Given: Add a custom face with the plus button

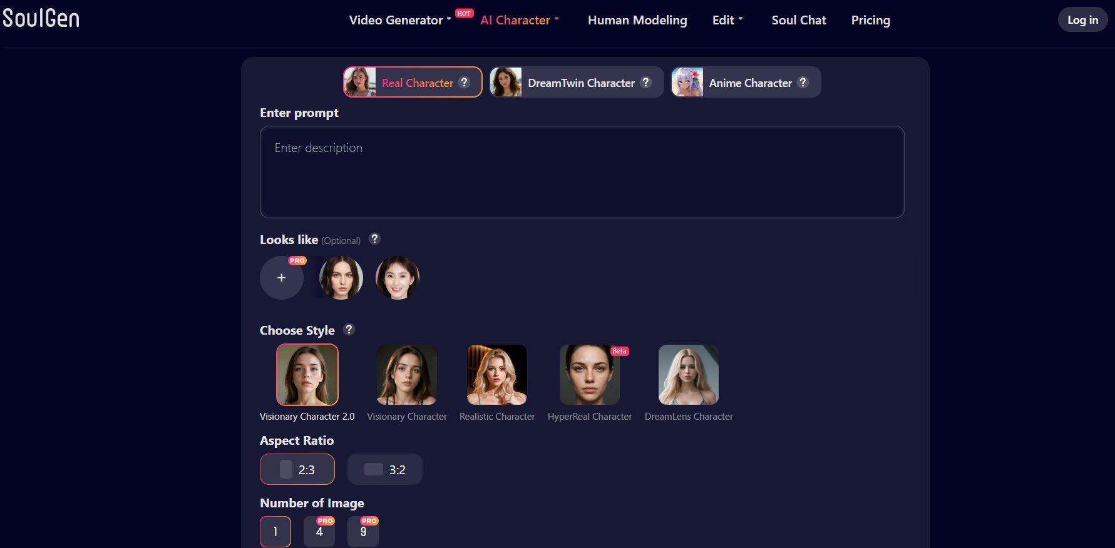Looking at the screenshot, I should tap(282, 278).
